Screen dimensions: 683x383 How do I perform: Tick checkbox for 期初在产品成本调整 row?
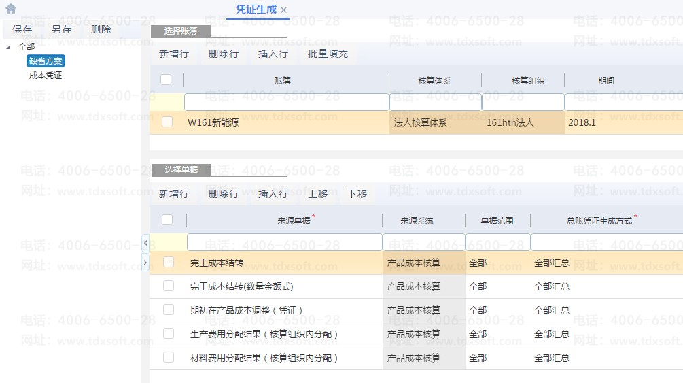tap(169, 310)
